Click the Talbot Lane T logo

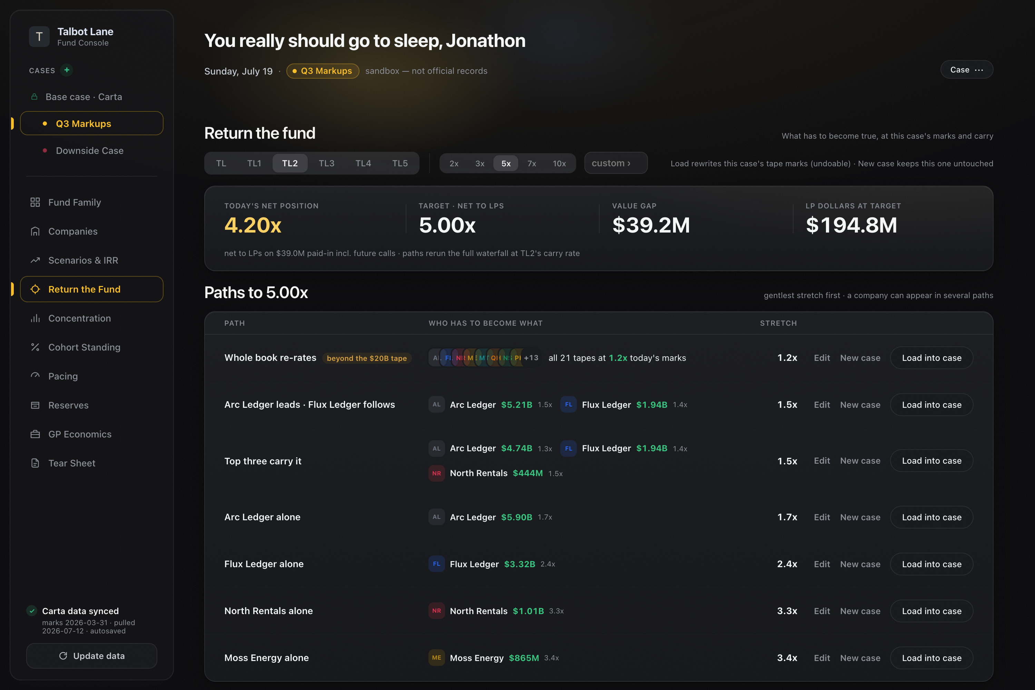pyautogui.click(x=39, y=37)
